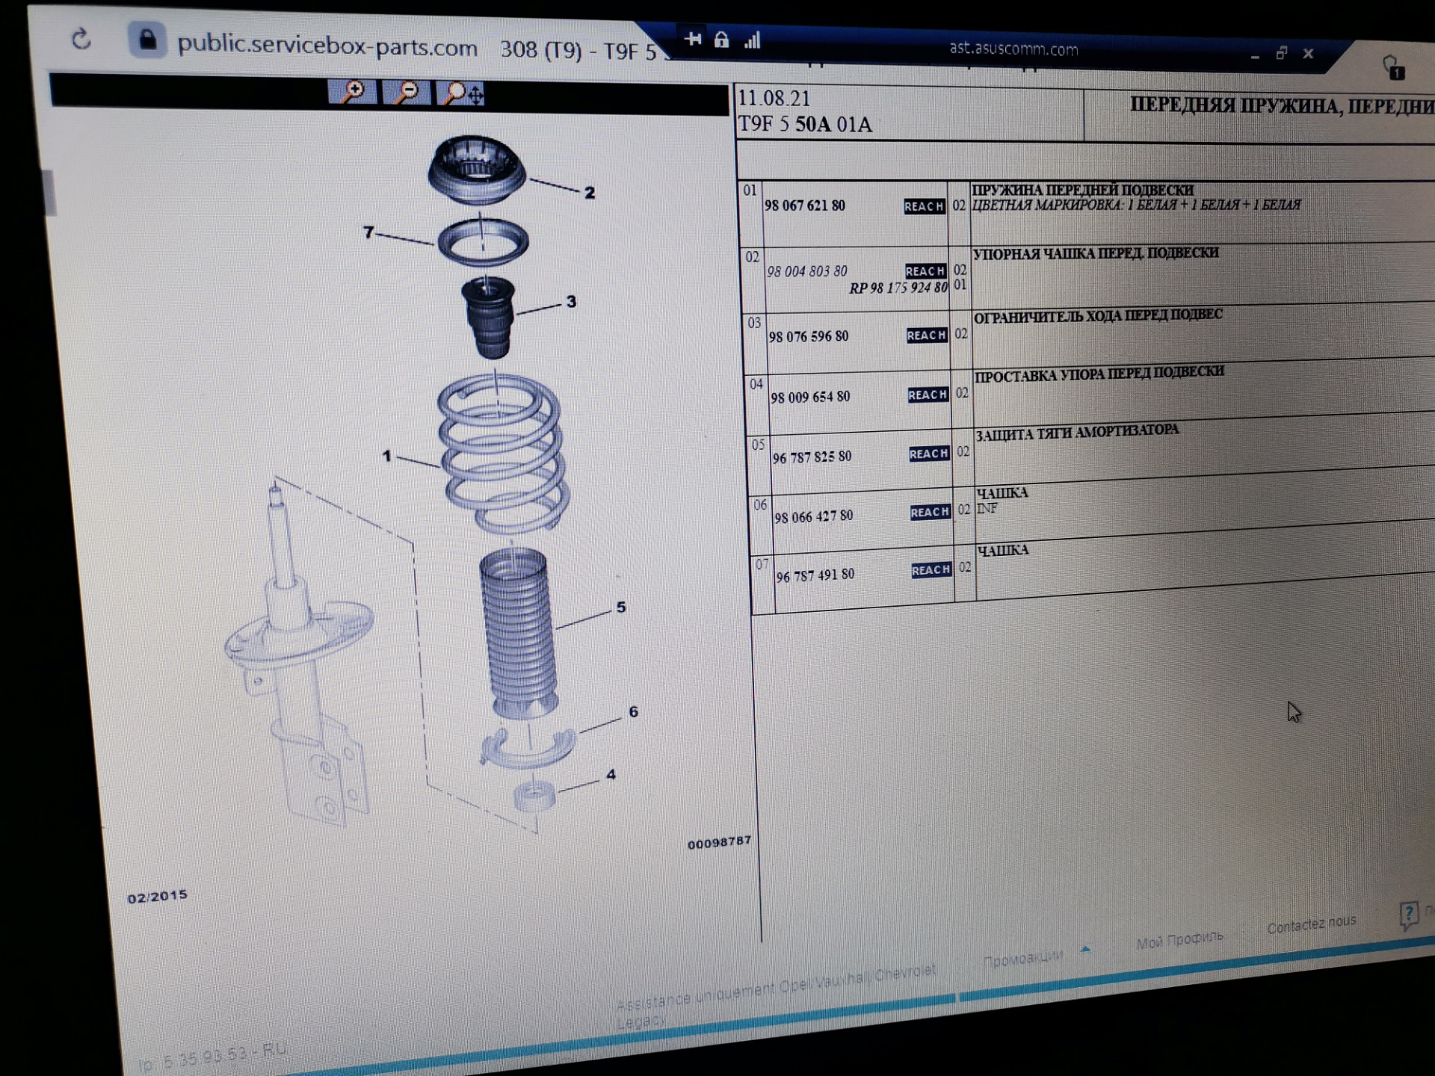
Task: Click REACH badge for part 96 787 491 80
Action: point(931,571)
